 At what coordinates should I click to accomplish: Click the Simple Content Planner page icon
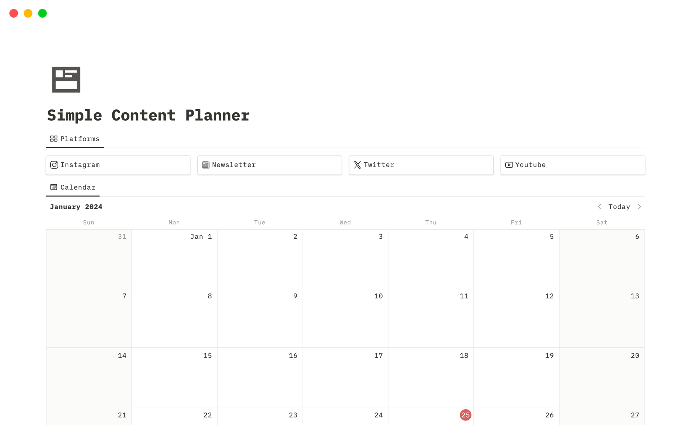67,78
